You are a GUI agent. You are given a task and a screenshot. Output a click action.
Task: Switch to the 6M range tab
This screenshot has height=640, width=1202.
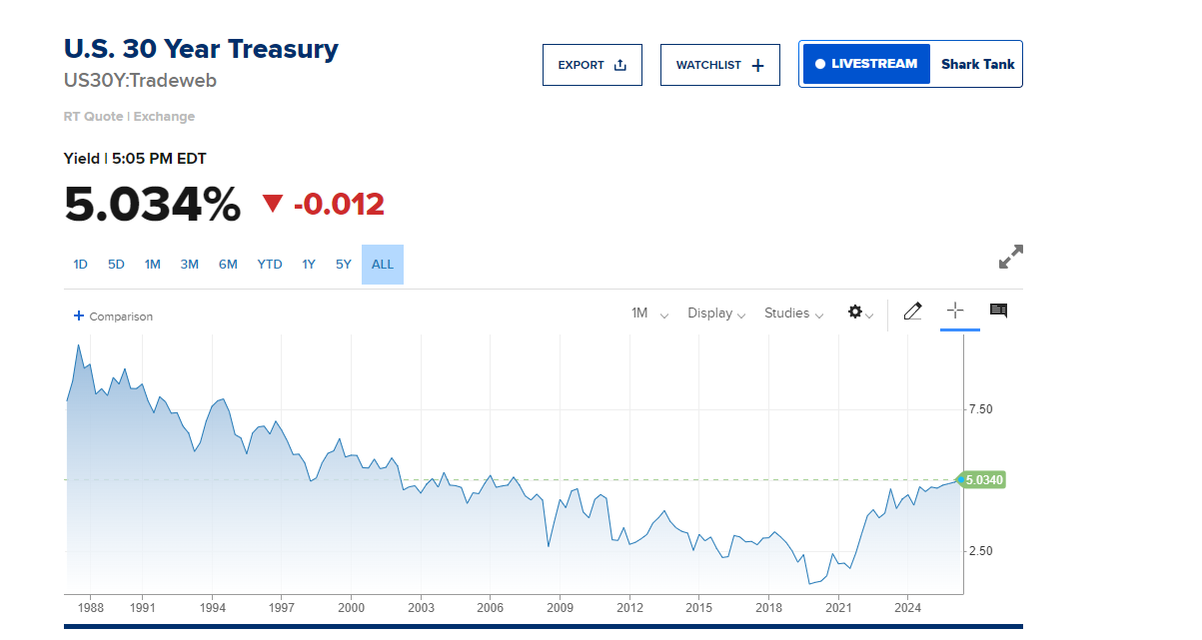pyautogui.click(x=228, y=265)
